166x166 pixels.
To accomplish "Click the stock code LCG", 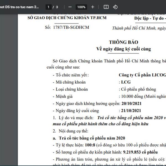I will tap(126, 82).
